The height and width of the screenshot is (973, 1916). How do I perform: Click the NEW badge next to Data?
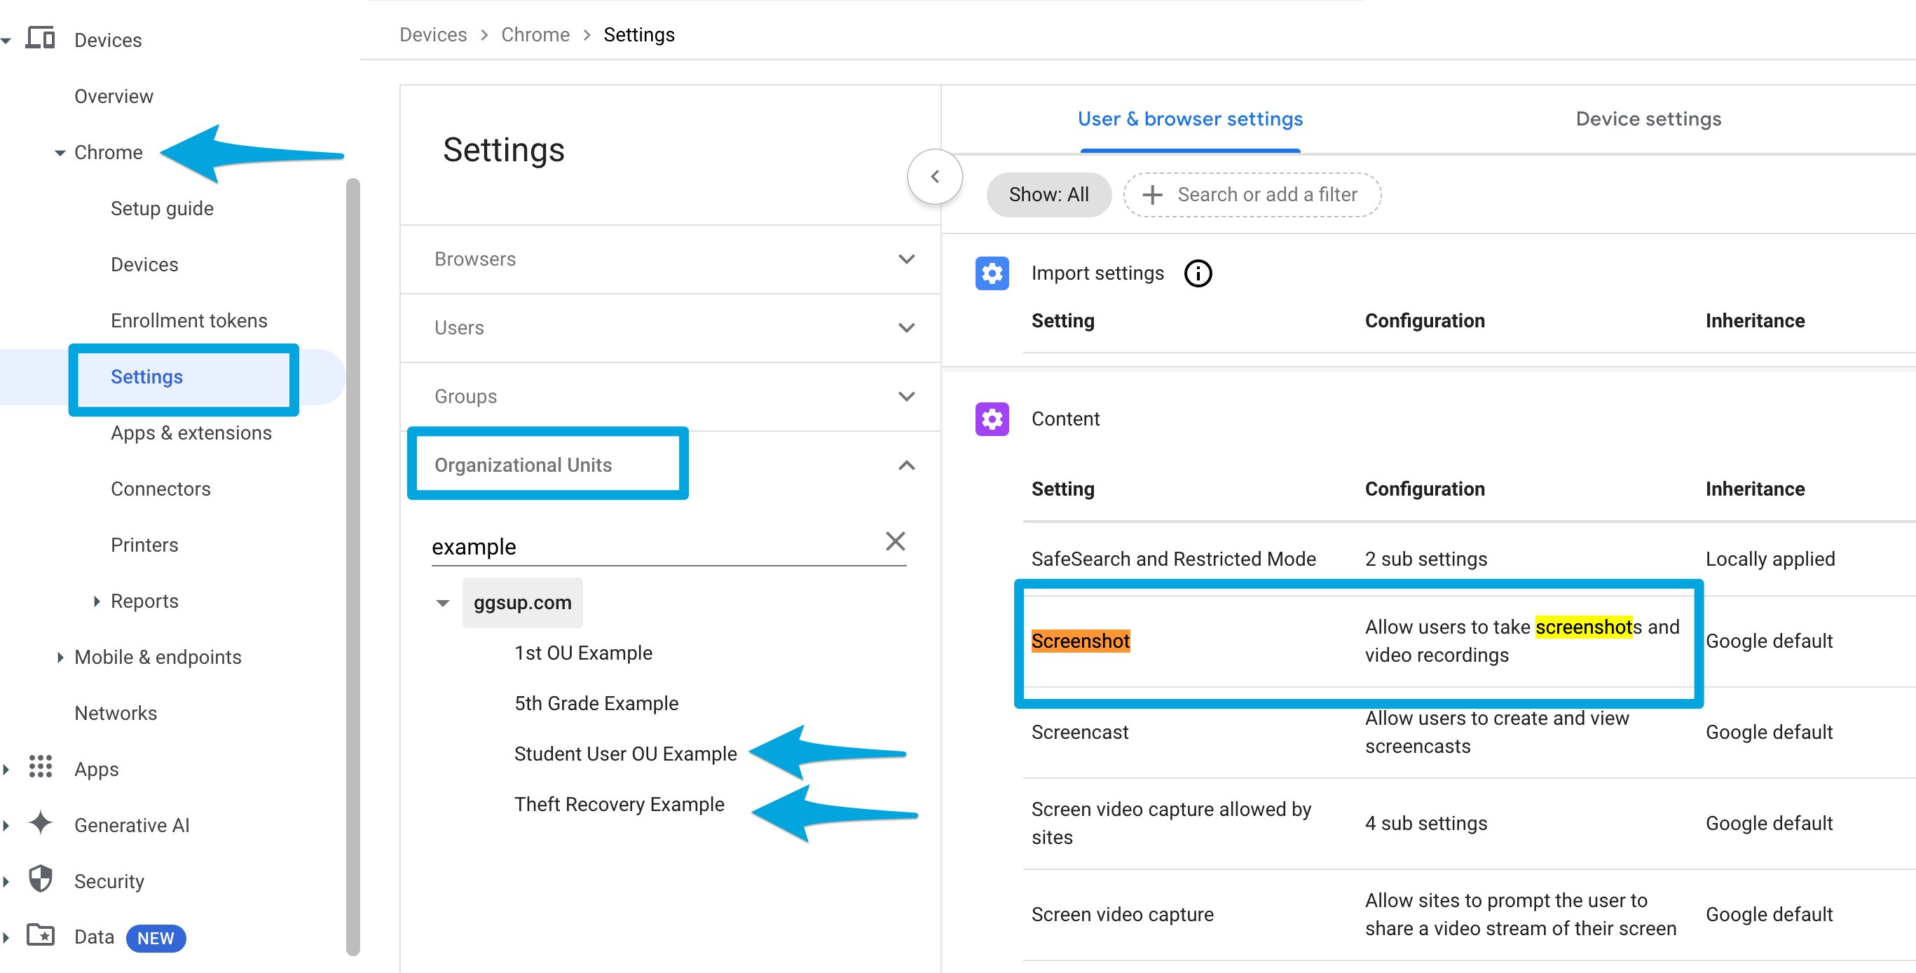click(x=156, y=938)
